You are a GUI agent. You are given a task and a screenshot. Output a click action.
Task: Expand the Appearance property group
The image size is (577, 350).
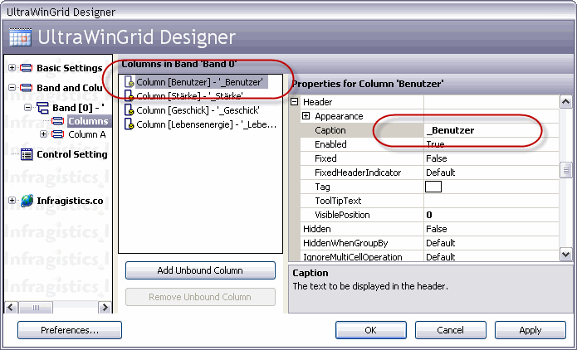tap(306, 116)
